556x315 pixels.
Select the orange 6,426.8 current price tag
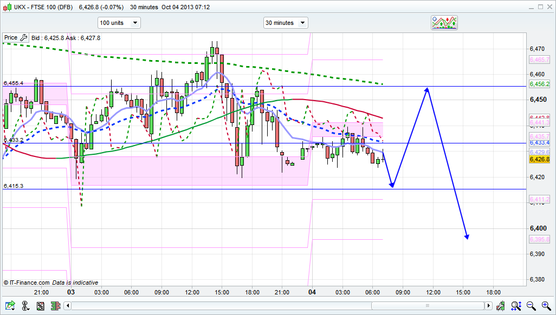540,159
